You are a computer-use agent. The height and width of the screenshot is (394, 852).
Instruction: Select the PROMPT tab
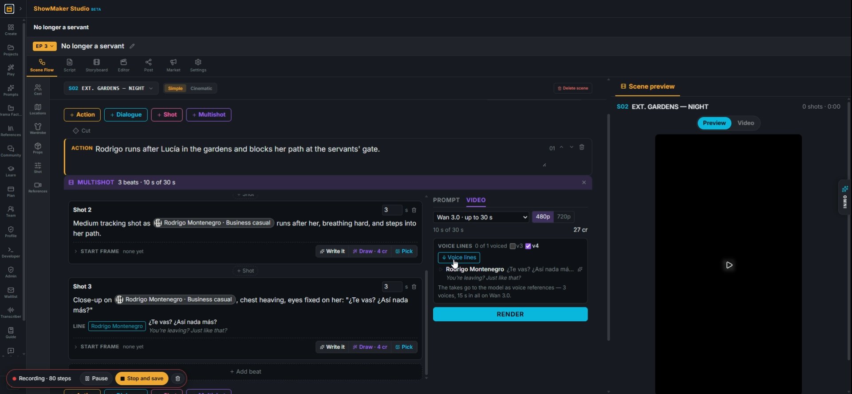point(446,200)
